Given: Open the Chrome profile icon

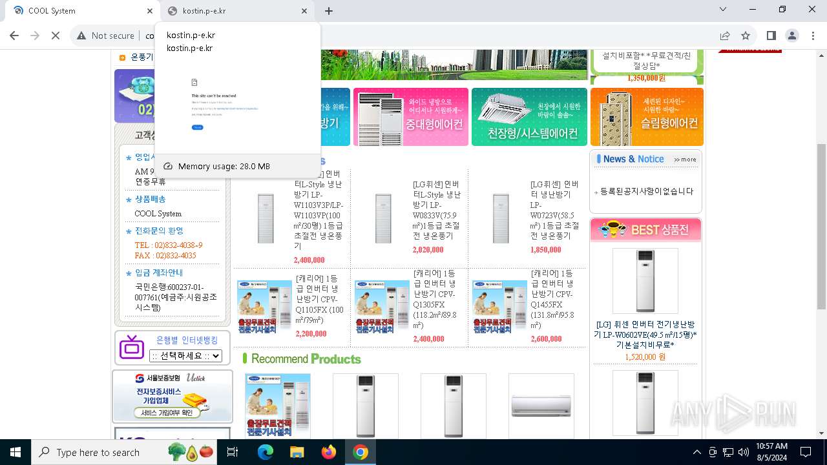Looking at the screenshot, I should (792, 36).
